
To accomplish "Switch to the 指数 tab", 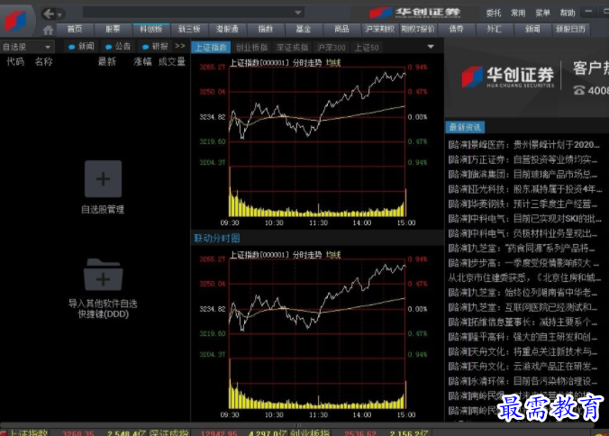I will click(265, 30).
